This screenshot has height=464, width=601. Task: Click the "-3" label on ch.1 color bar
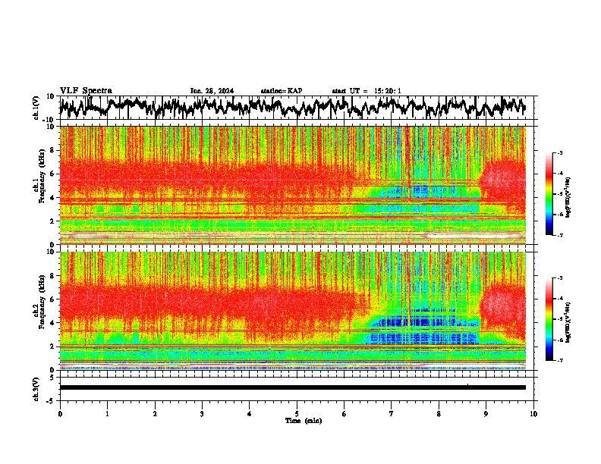pos(559,152)
